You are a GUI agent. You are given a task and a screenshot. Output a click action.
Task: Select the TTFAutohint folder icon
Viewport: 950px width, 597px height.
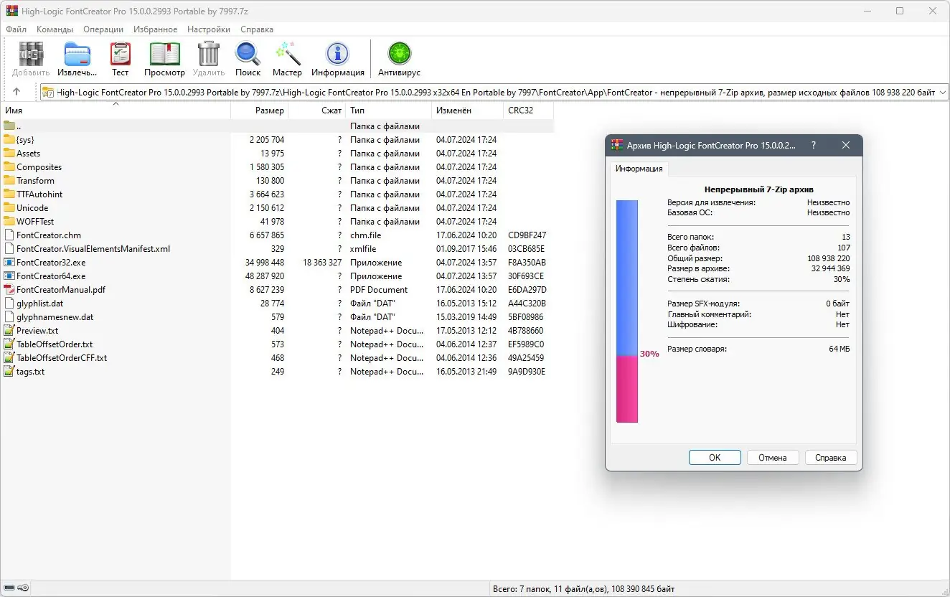tap(9, 194)
